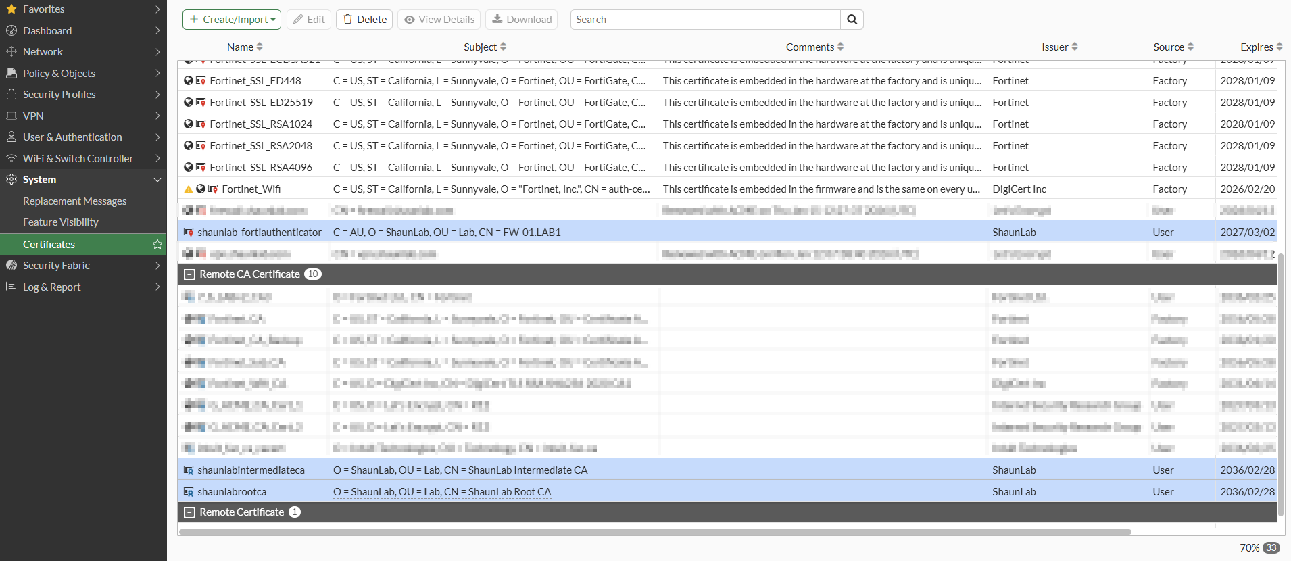Click the Policy & Objects icon
1291x561 pixels.
[11, 73]
